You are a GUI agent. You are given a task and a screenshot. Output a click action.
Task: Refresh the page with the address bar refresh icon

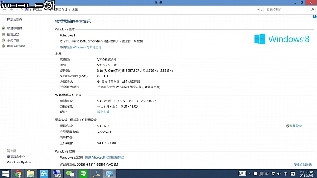coord(262,10)
